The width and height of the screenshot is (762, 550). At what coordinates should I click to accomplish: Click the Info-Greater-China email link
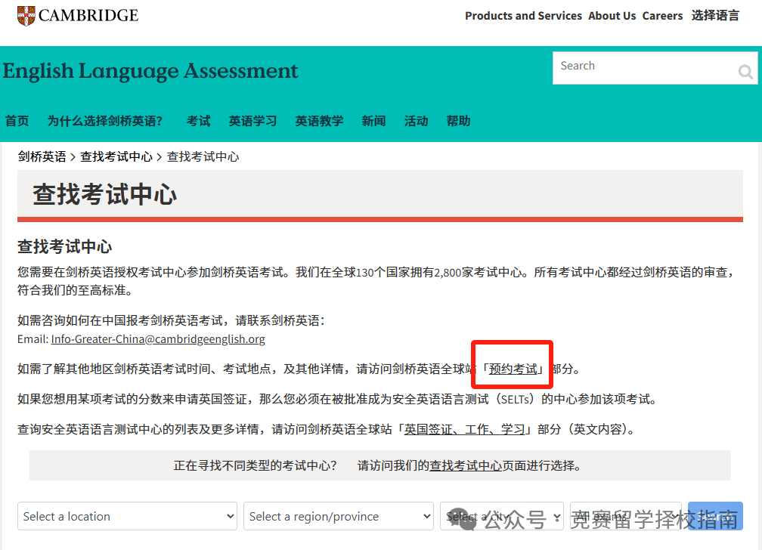[x=158, y=339]
